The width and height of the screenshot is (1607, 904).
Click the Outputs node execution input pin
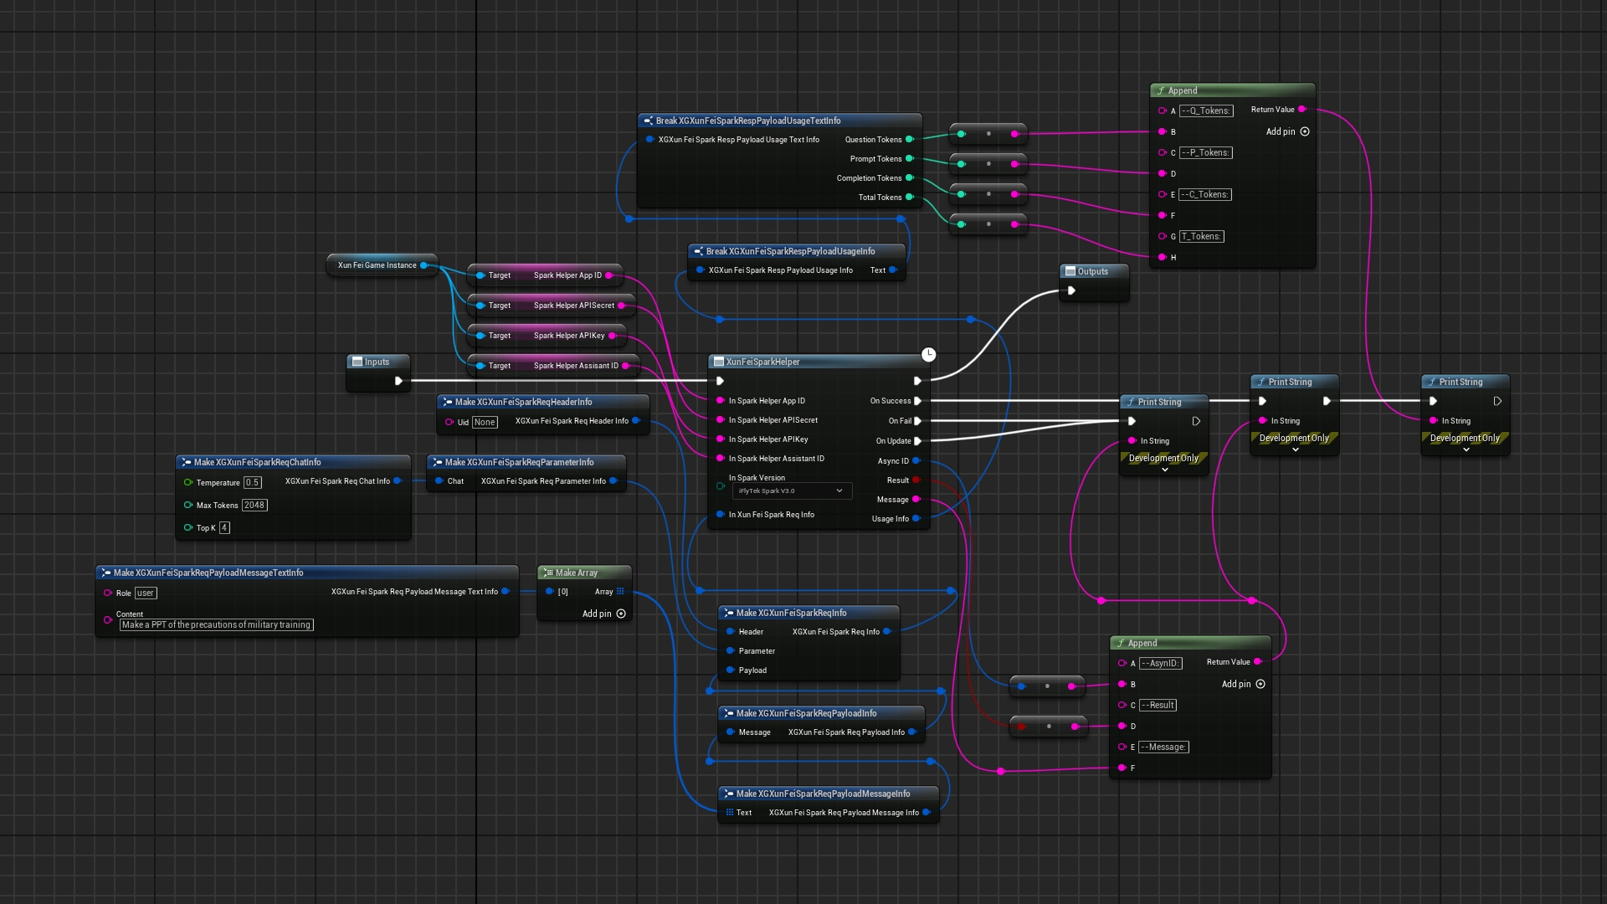[1071, 290]
